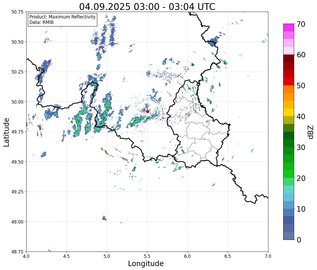The height and width of the screenshot is (270, 317).
Task: Click the 40 colorbar tick label
Action: click(x=301, y=117)
